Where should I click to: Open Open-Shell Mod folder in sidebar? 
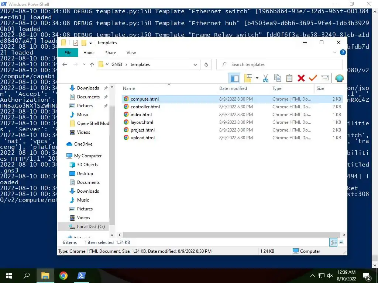(x=89, y=123)
